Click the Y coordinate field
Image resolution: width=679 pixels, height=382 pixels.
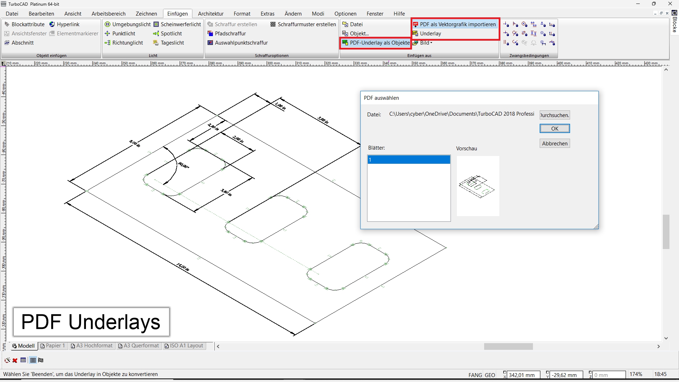click(x=567, y=375)
